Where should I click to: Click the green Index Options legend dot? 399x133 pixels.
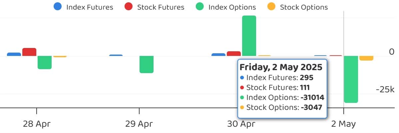[x=200, y=7]
